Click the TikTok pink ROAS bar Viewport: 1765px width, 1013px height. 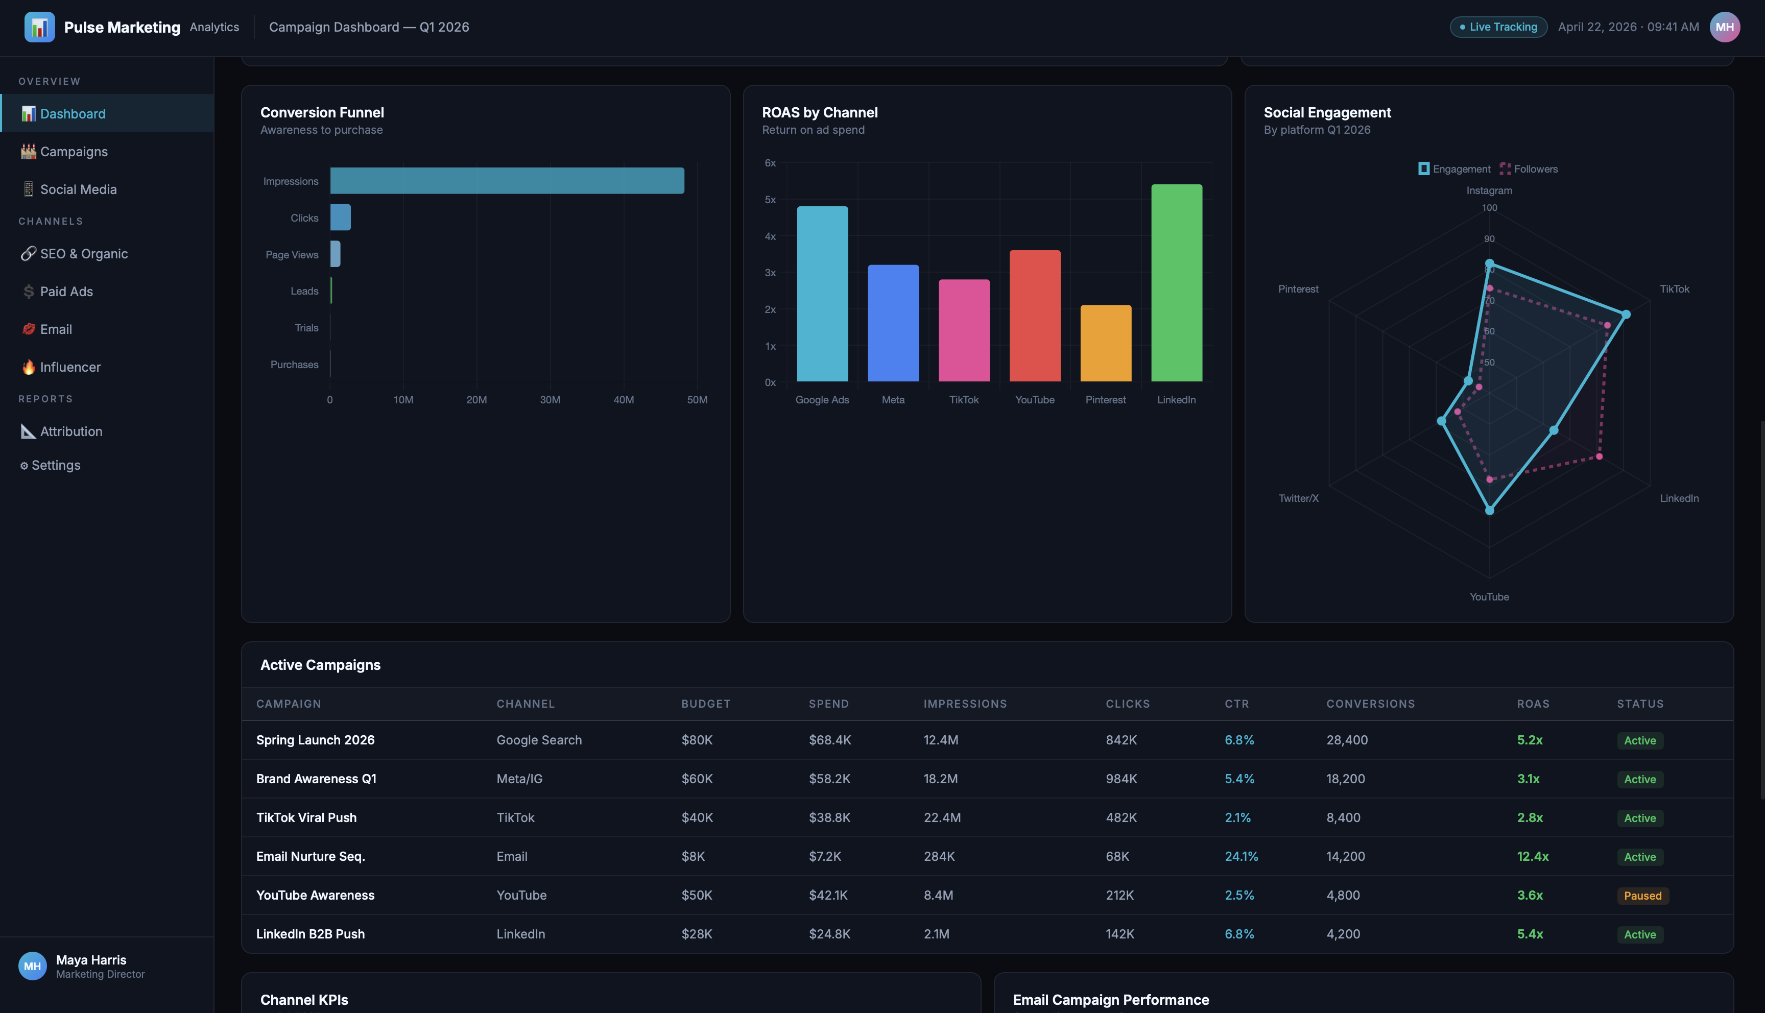[x=964, y=330]
